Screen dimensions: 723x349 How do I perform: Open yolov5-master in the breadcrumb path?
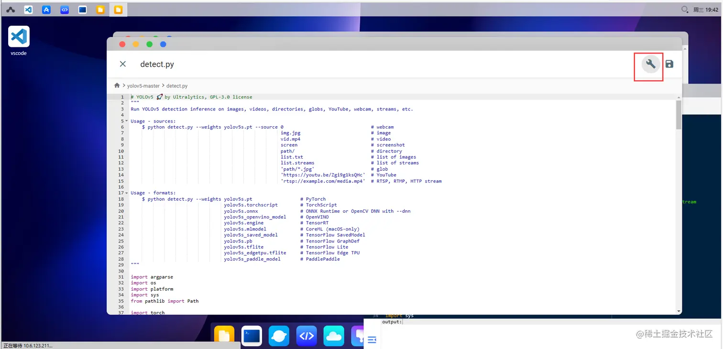[143, 86]
